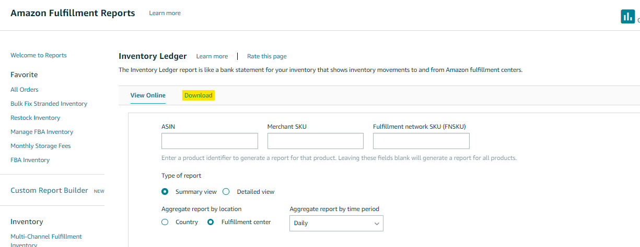Click into the ASIN input field

[x=210, y=141]
